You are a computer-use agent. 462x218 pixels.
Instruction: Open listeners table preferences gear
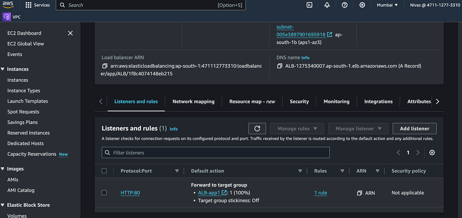point(432,152)
